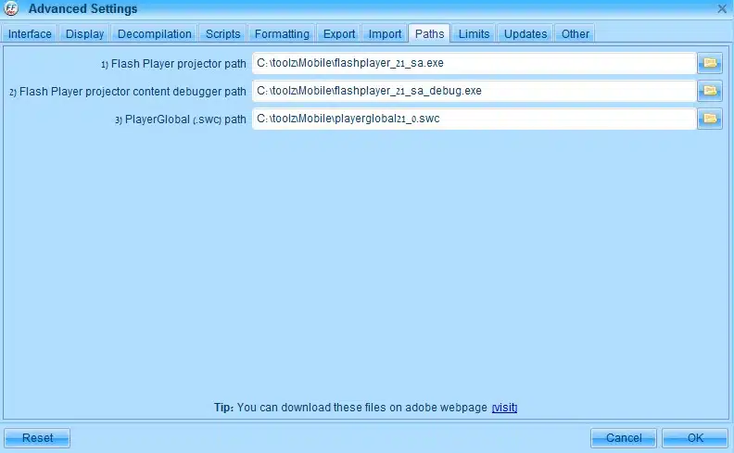Screen dimensions: 734x453
Task: Browse for PlayerGlobal swc file
Action: [710, 119]
